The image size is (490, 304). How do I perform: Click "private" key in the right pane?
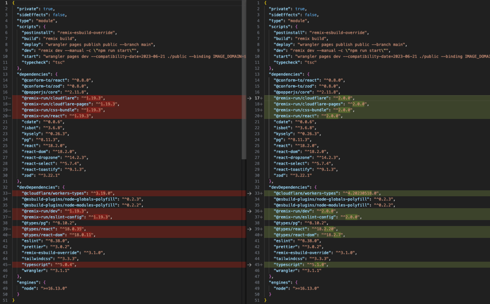pyautogui.click(x=280, y=9)
